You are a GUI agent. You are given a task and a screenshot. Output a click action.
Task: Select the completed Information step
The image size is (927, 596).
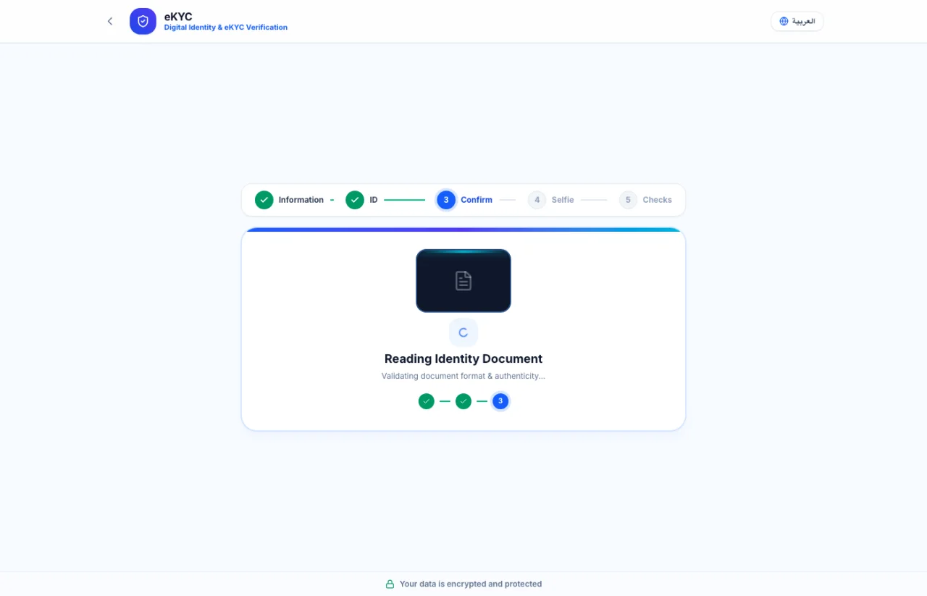point(290,200)
